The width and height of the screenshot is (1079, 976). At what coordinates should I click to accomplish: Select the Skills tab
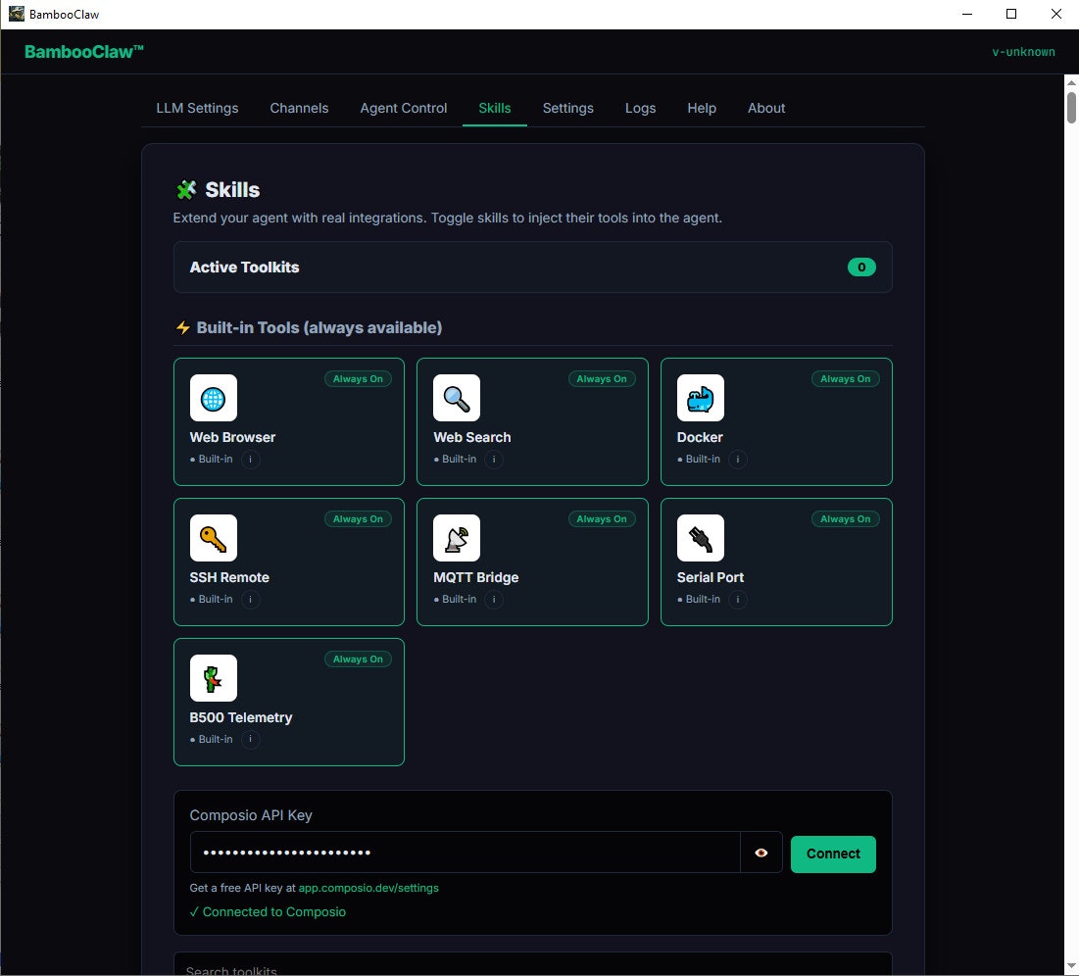coord(495,108)
